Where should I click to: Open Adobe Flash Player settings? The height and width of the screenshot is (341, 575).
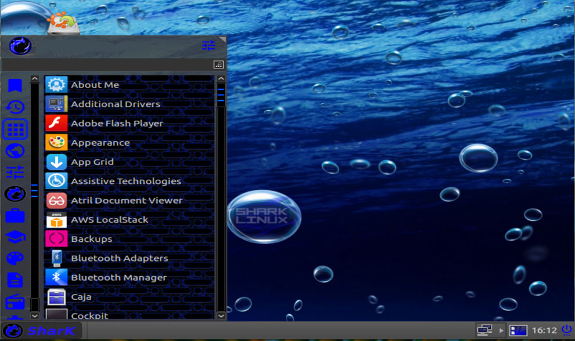tap(129, 123)
